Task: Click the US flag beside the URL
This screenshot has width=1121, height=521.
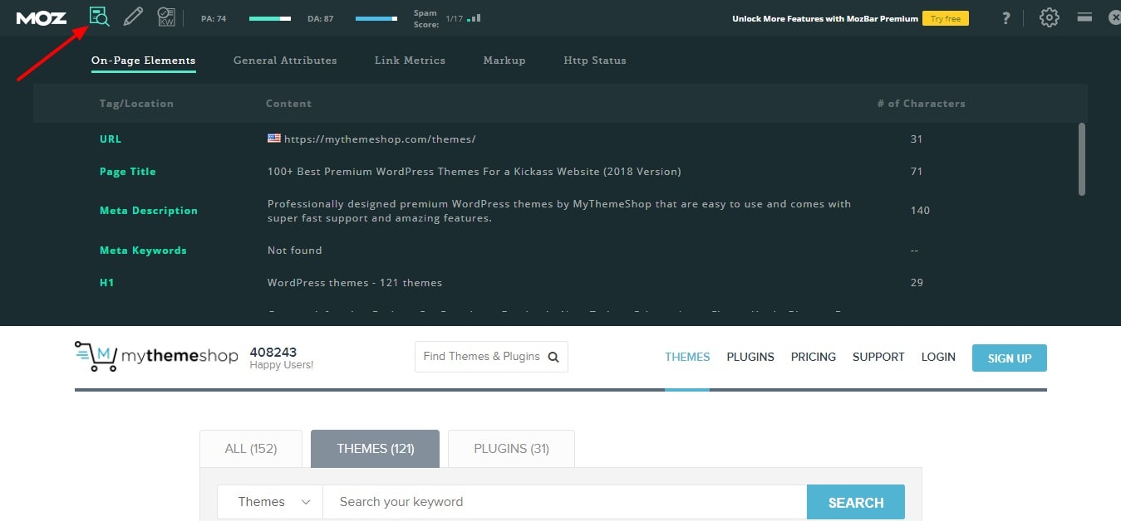Action: tap(273, 139)
